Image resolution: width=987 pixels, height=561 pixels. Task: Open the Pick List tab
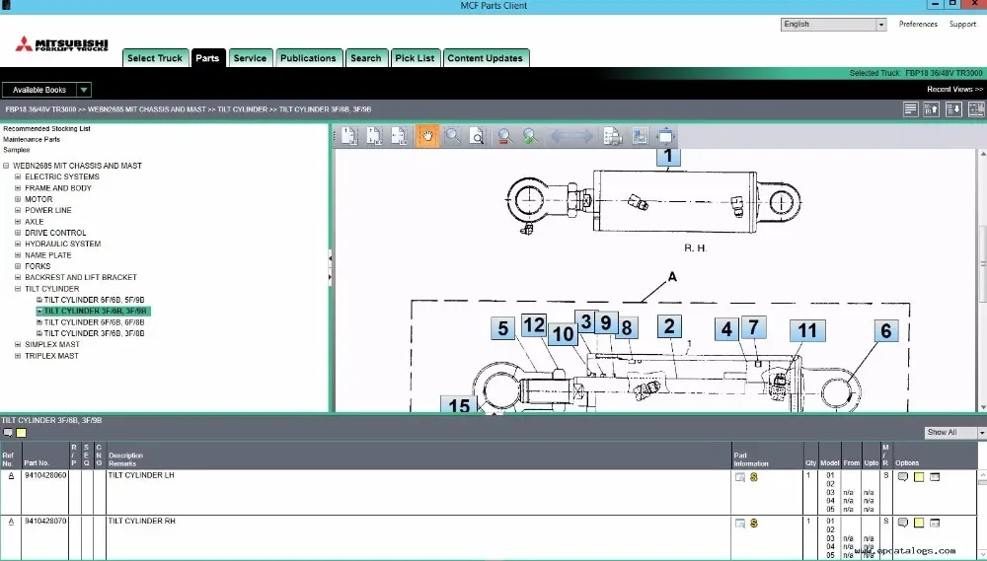pos(415,58)
